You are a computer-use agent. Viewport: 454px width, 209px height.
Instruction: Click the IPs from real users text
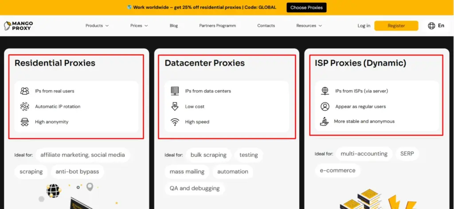coord(55,91)
